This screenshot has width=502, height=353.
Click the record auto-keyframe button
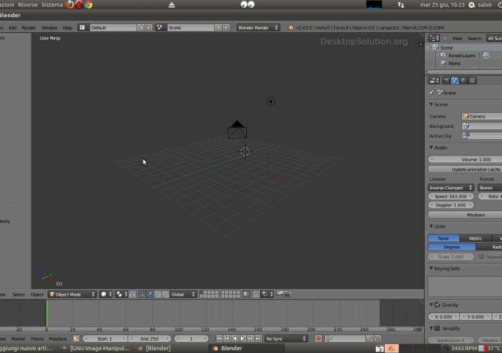(x=319, y=339)
